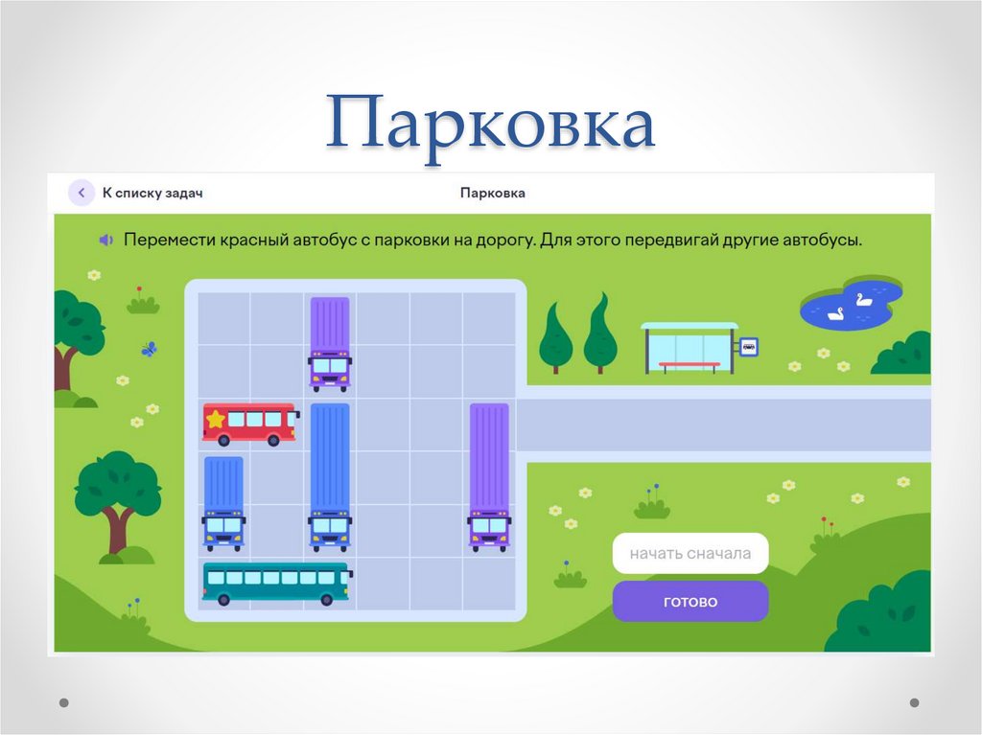The width and height of the screenshot is (982, 735).
Task: Open the «К списку задач» link
Action: point(152,193)
